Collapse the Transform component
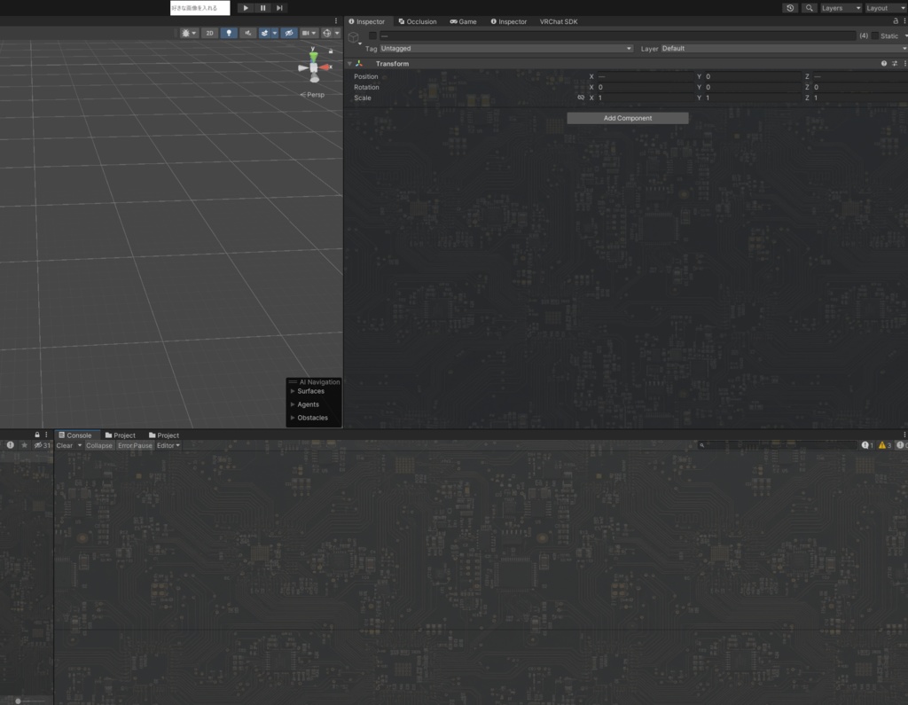Screen dimensions: 908x705 [x=349, y=63]
